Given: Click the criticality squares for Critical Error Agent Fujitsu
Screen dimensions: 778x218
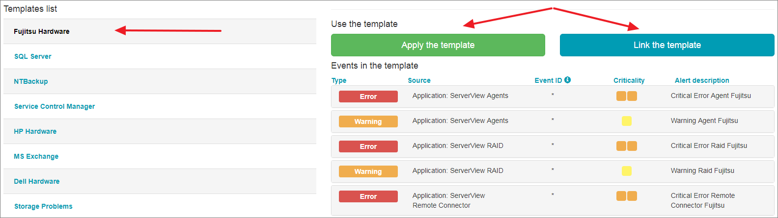Looking at the screenshot, I should pyautogui.click(x=627, y=96).
